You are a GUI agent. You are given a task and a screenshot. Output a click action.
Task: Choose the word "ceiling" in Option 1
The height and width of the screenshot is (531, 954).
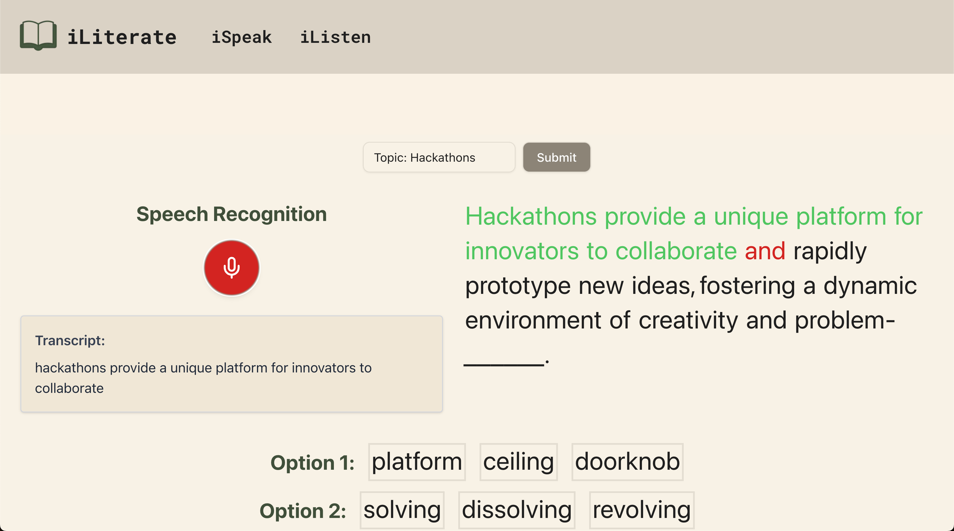coord(518,462)
